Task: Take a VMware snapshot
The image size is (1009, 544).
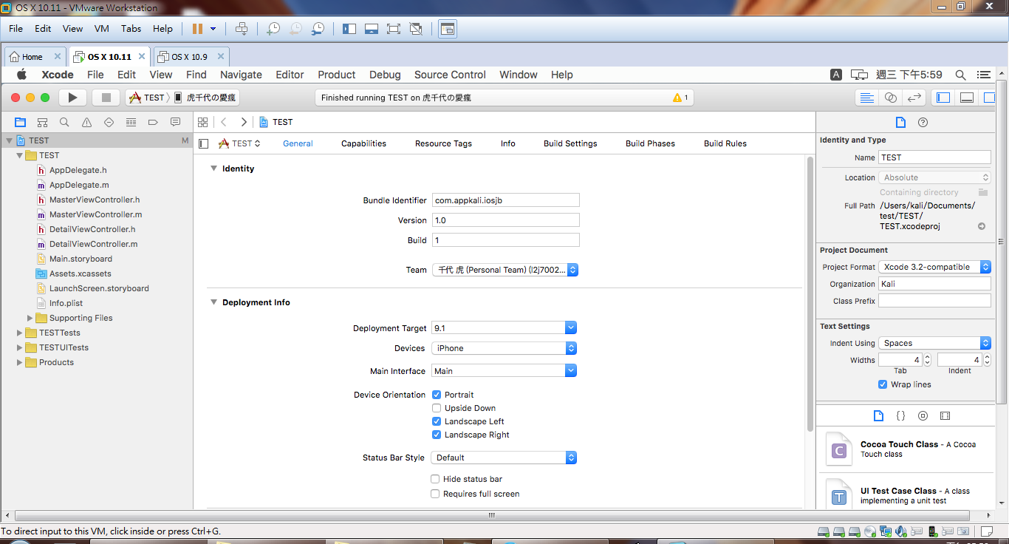Action: pyautogui.click(x=273, y=29)
